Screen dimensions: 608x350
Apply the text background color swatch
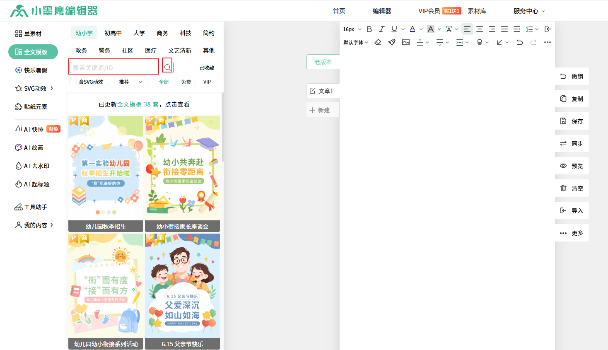431,29
